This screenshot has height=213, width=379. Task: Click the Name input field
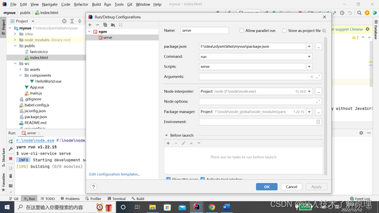point(205,30)
